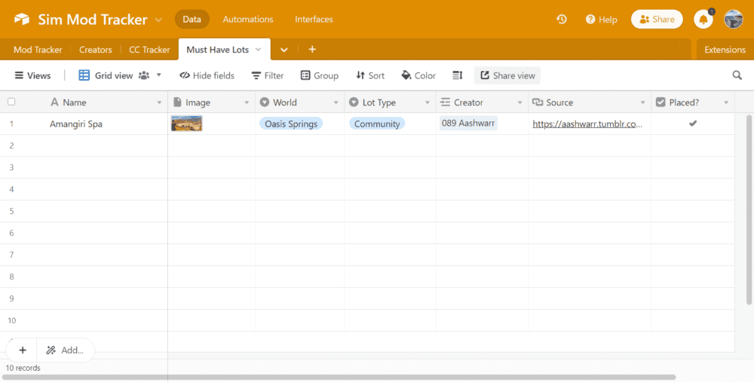Open the aashwarr.tumblr source link
Screen dimensions: 754x382
click(587, 124)
